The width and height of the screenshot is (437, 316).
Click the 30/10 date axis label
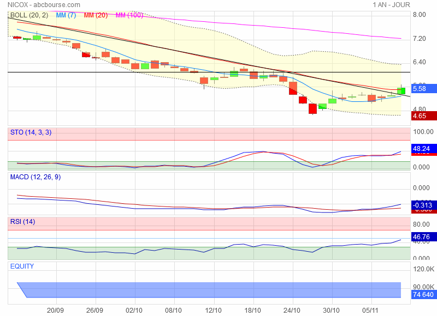(331, 310)
